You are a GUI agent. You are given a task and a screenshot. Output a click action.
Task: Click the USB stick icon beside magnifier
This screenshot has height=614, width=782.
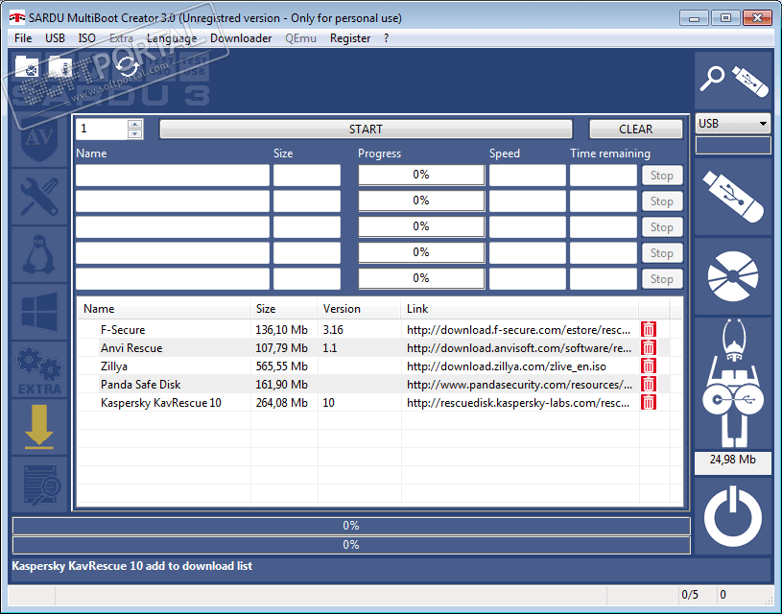click(x=750, y=82)
